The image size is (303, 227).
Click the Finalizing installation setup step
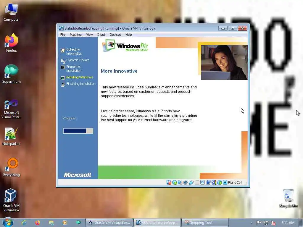pyautogui.click(x=78, y=84)
